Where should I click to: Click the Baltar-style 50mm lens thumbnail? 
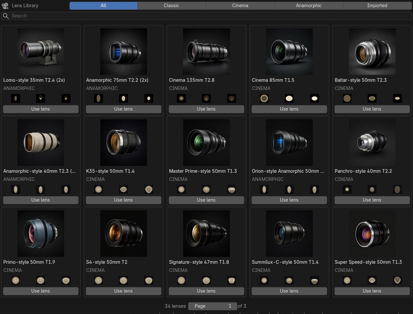point(372,52)
